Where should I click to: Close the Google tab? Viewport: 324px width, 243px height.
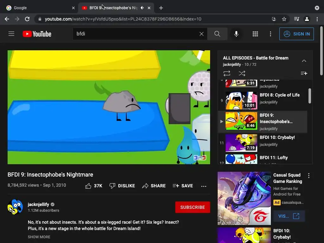[73, 8]
